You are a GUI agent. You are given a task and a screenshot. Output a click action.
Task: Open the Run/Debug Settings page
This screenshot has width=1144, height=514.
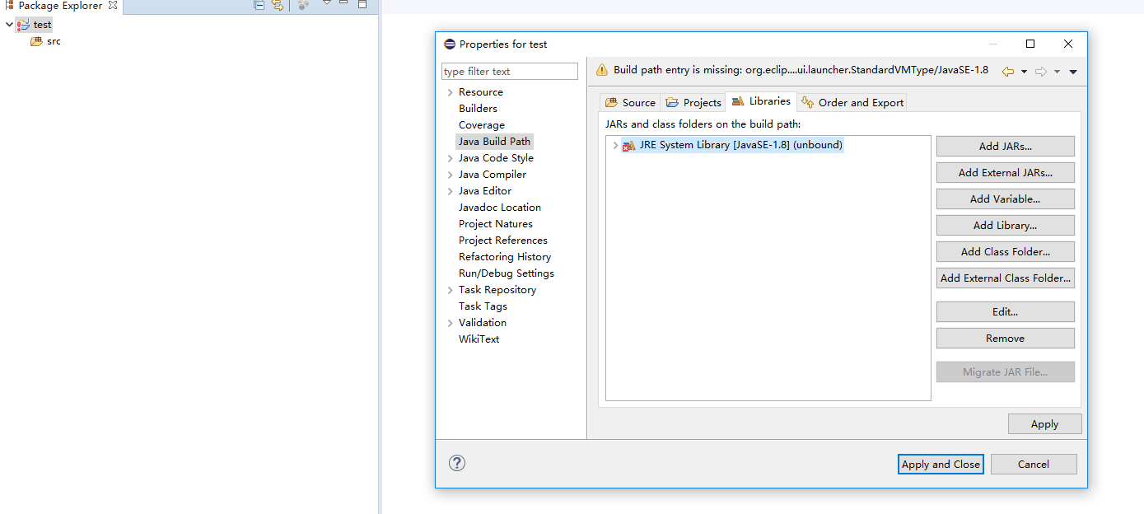pyautogui.click(x=506, y=273)
